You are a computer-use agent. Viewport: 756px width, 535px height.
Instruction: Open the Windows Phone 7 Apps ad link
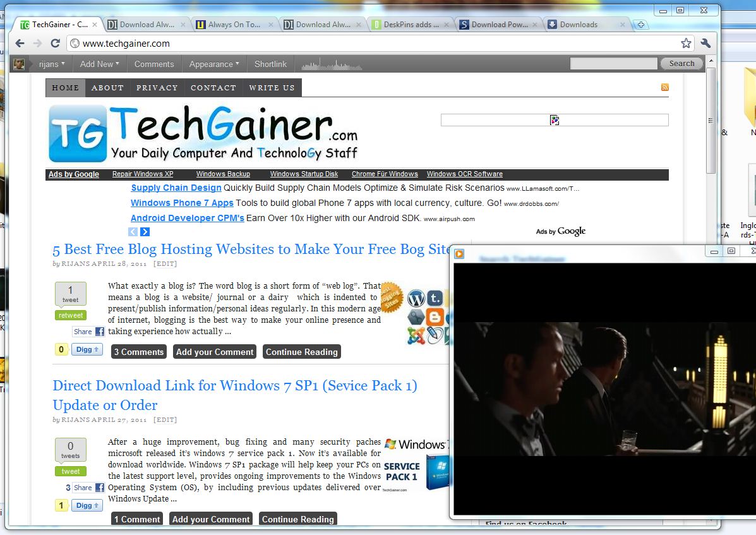pyautogui.click(x=182, y=203)
